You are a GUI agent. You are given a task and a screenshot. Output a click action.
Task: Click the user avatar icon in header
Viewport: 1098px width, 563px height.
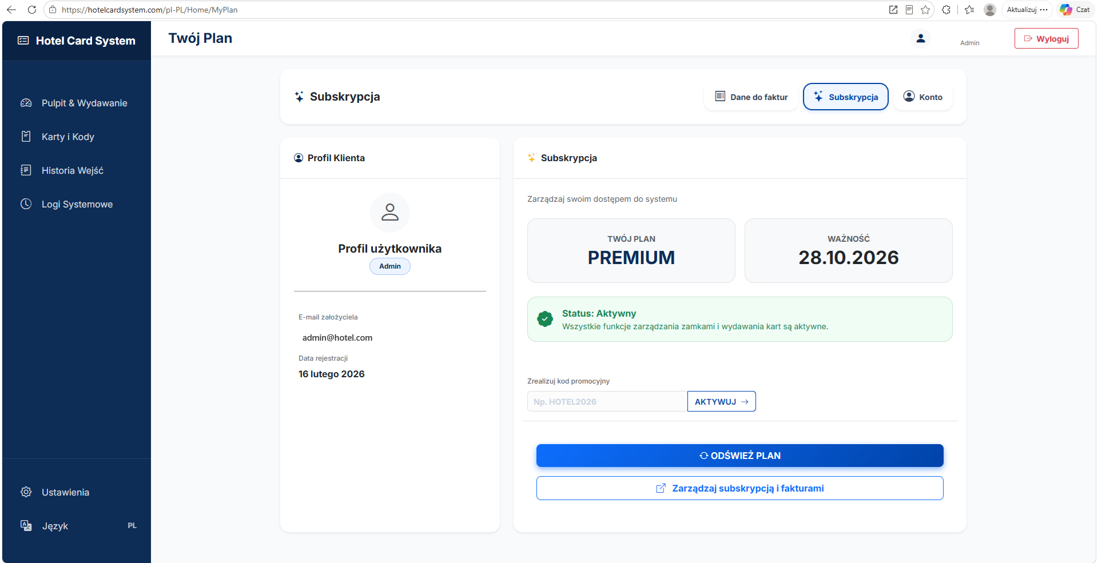coord(921,38)
